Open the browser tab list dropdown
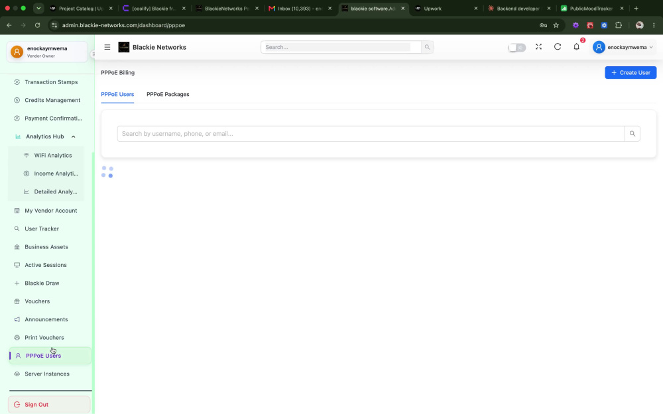 tap(38, 8)
